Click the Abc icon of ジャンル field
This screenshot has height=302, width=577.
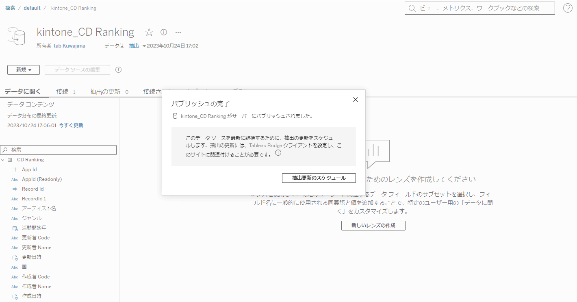pos(15,218)
